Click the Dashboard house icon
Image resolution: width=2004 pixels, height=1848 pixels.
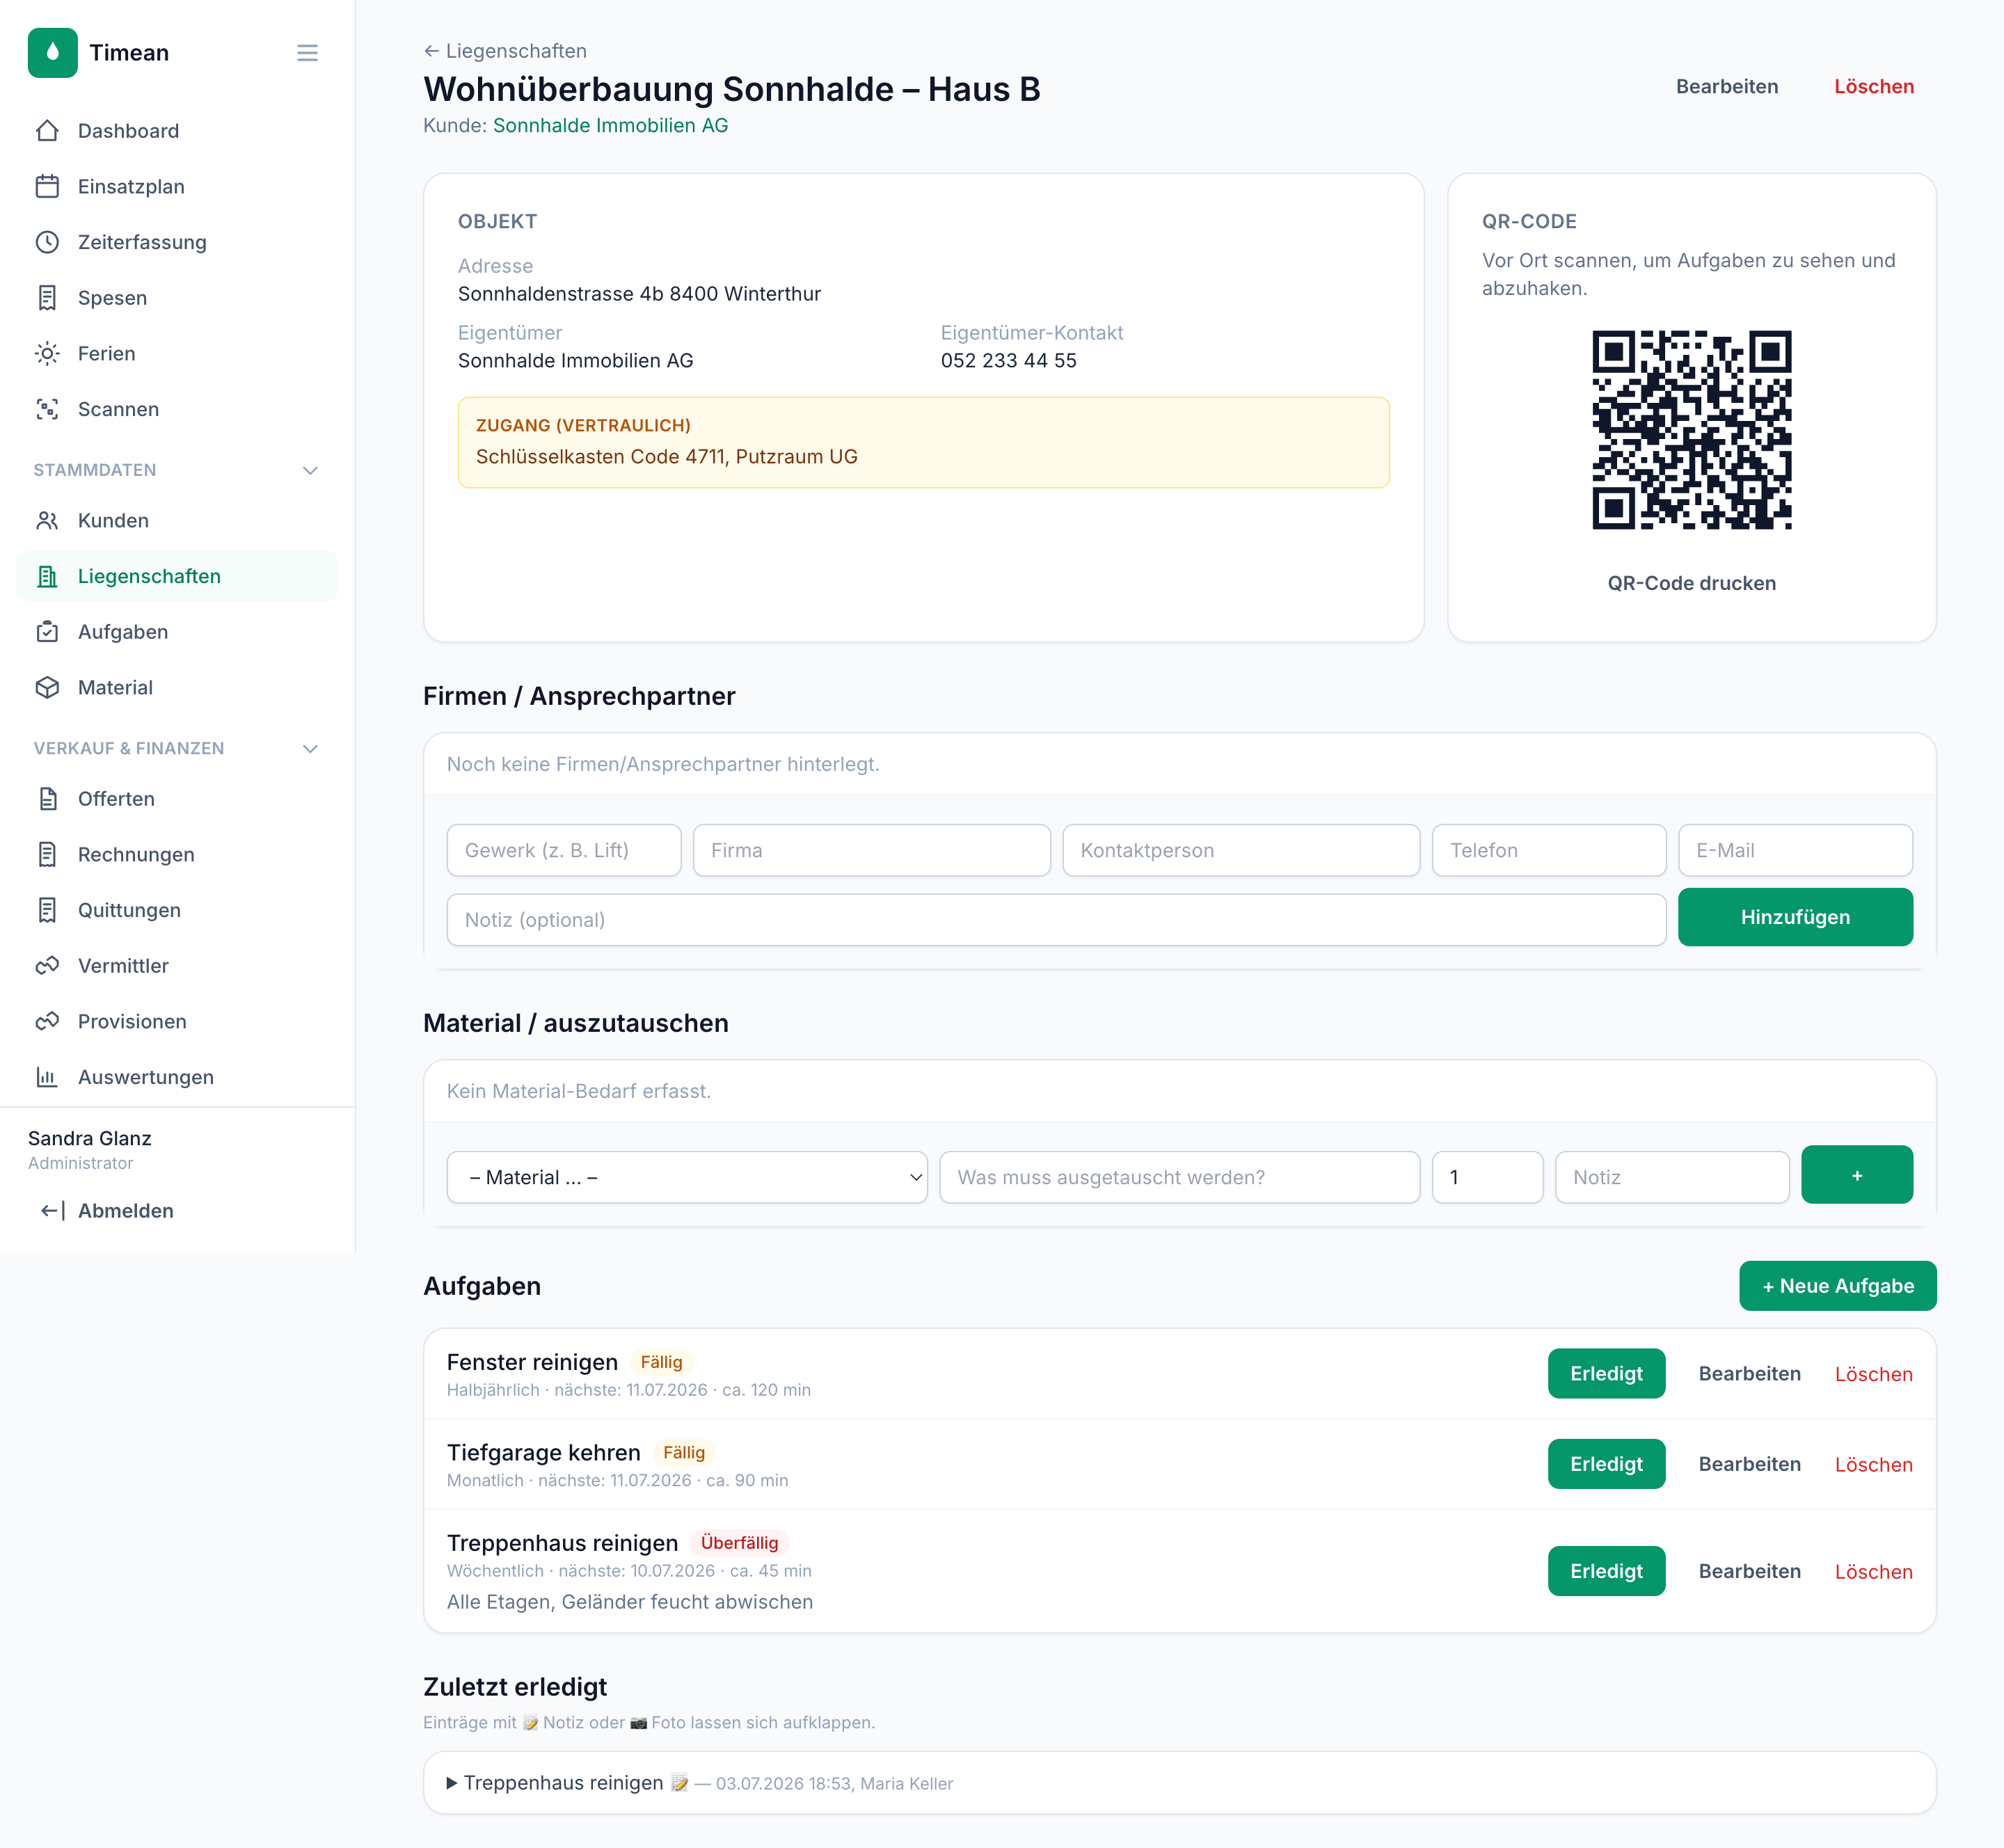click(x=47, y=131)
